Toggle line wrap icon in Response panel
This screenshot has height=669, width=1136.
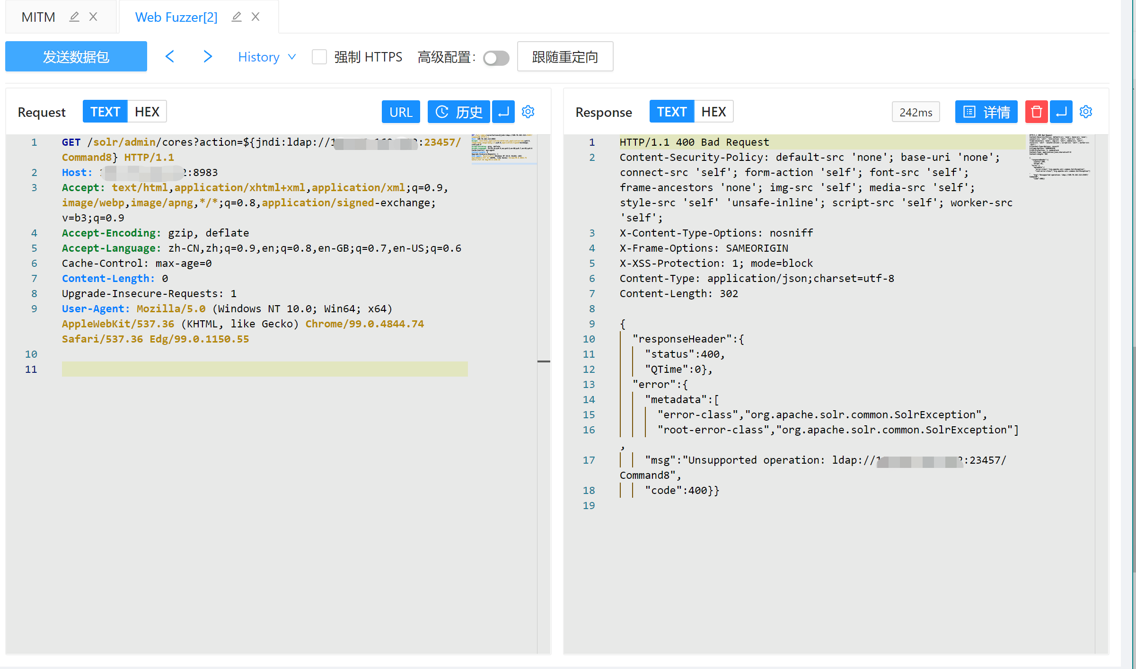(x=1061, y=112)
